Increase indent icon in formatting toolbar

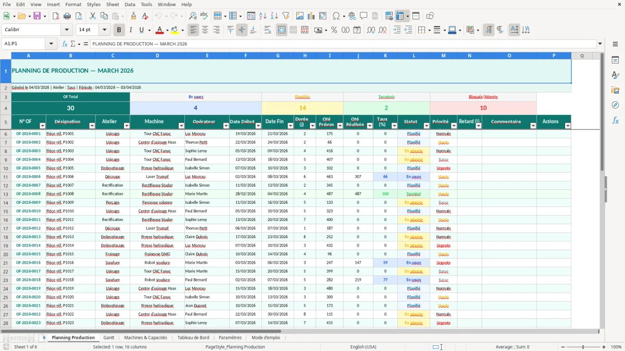coord(397,30)
